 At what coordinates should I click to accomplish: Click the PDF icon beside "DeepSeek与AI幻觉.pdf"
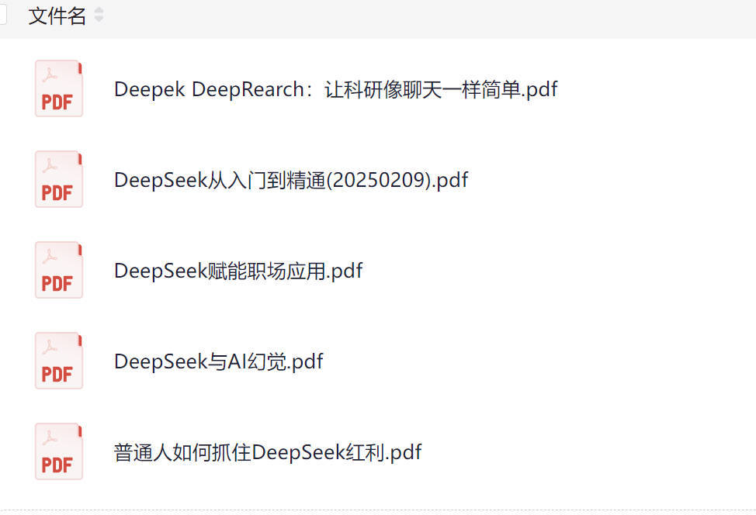click(58, 360)
